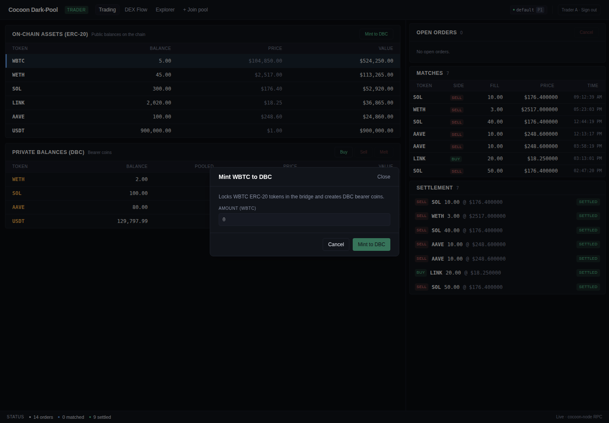Click SETTLED badge for LINK 20.00 settlement
This screenshot has height=423, width=609.
click(588, 273)
